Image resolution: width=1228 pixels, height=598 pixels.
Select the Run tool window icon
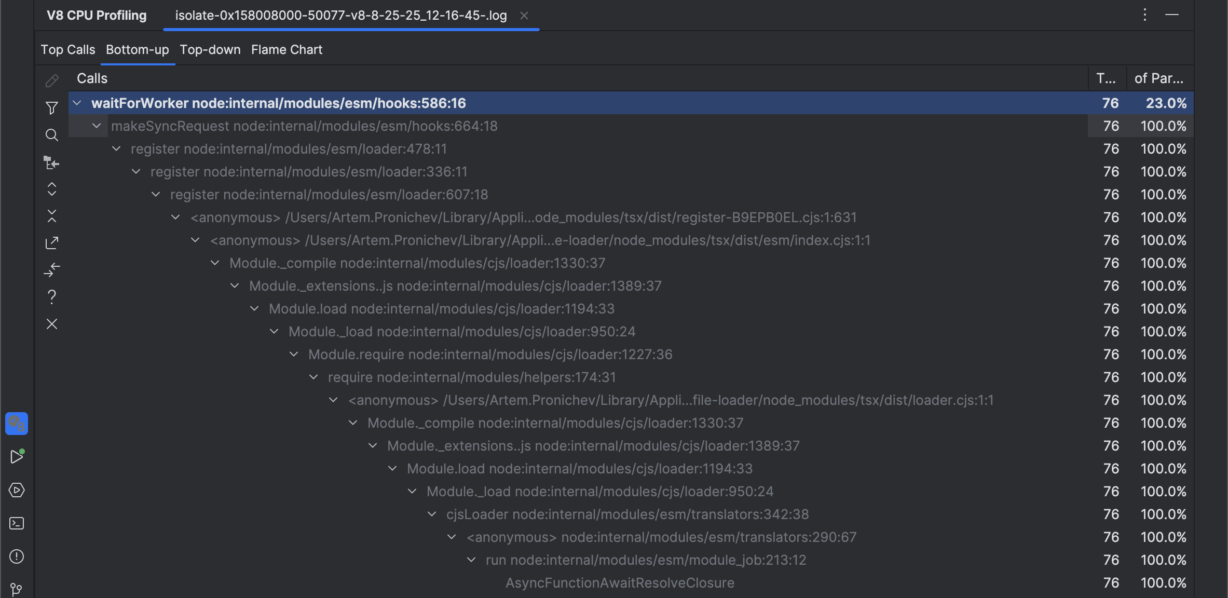17,456
